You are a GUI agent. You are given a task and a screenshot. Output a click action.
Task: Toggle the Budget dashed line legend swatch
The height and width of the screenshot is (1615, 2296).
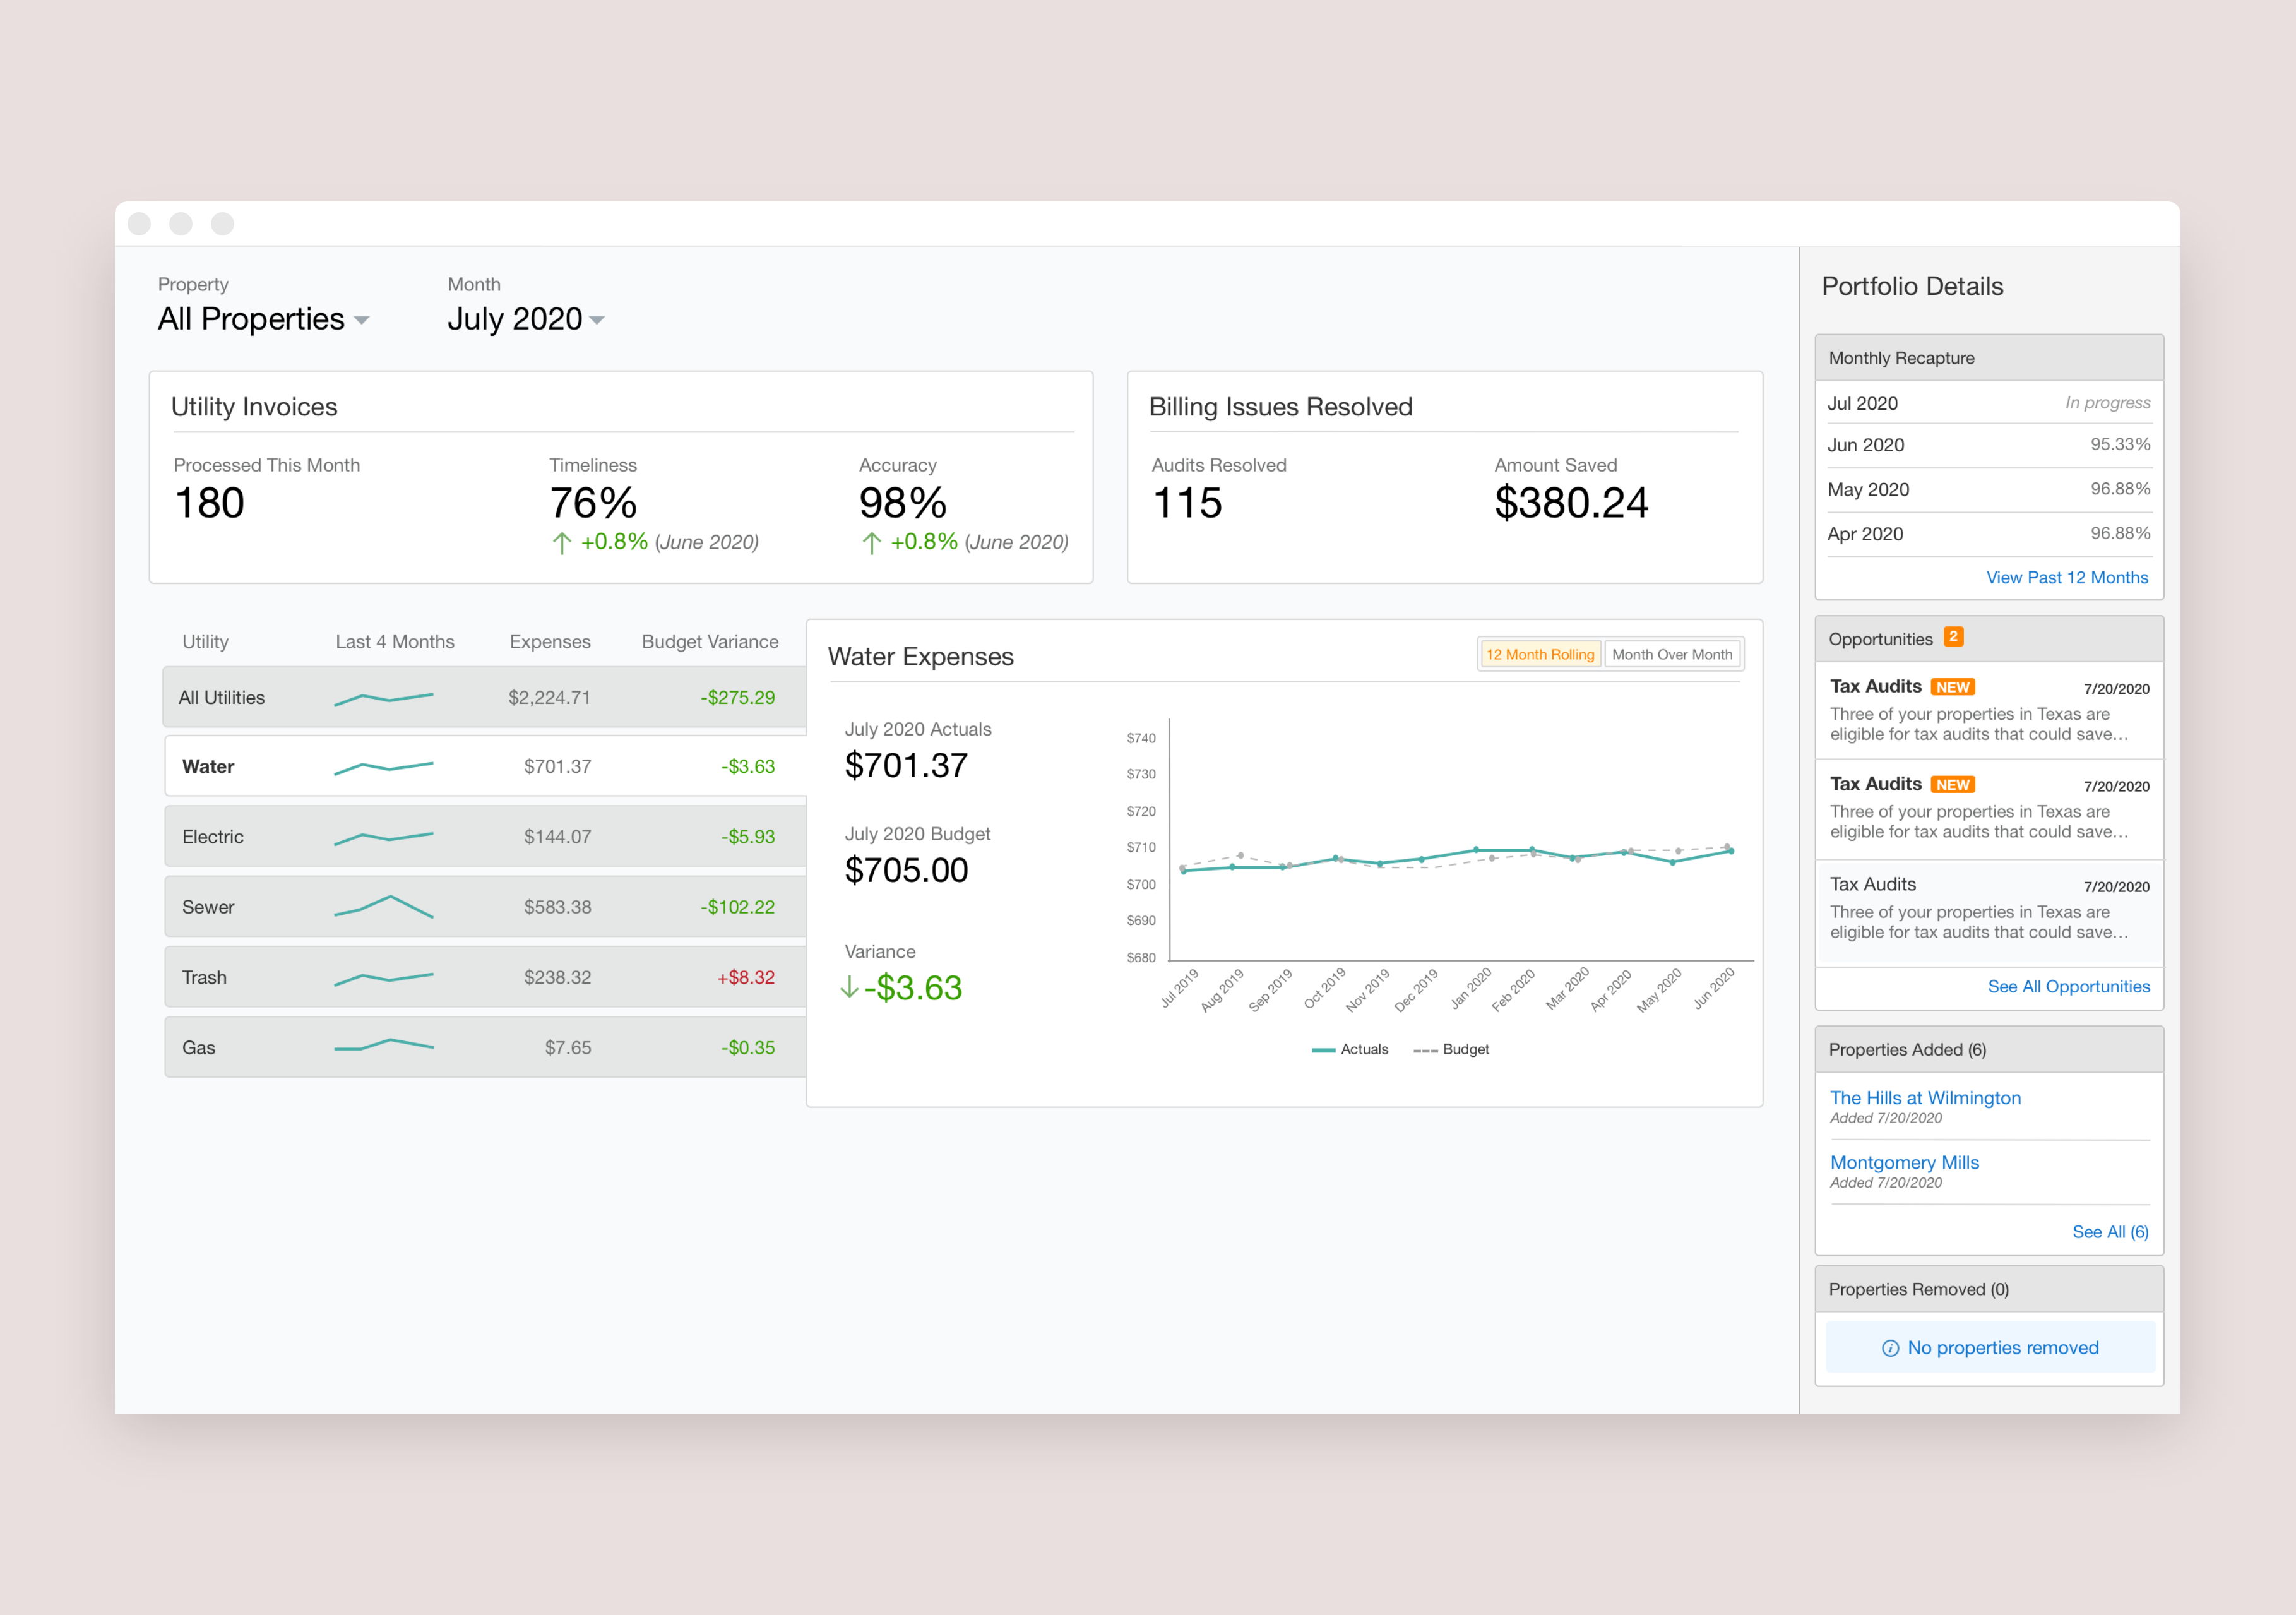1425,1050
